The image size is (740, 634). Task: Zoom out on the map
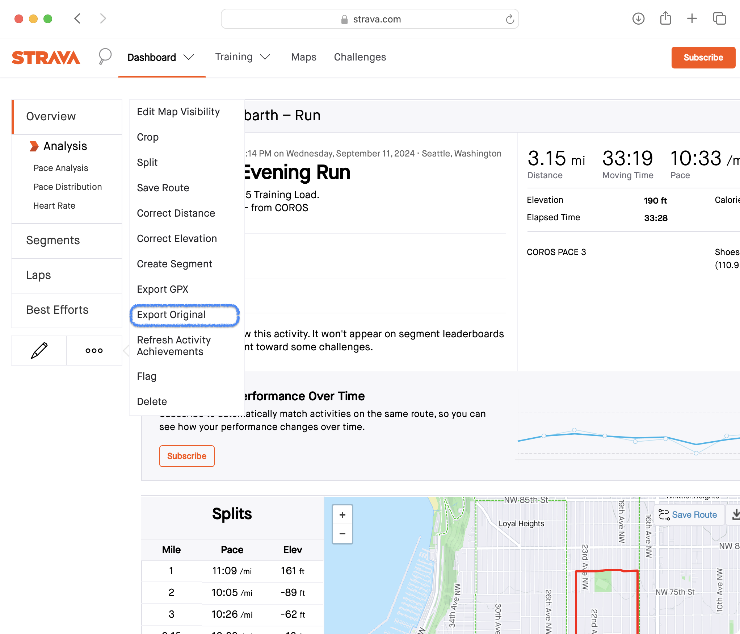(x=342, y=534)
